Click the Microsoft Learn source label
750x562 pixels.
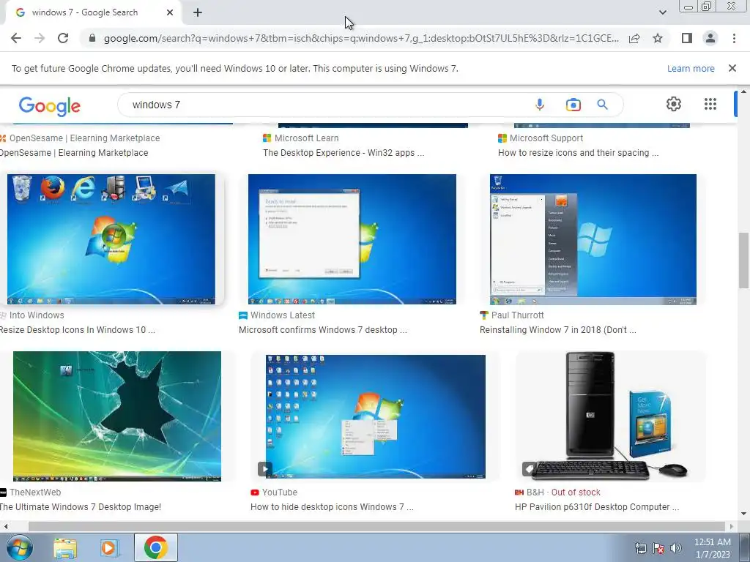tap(306, 138)
